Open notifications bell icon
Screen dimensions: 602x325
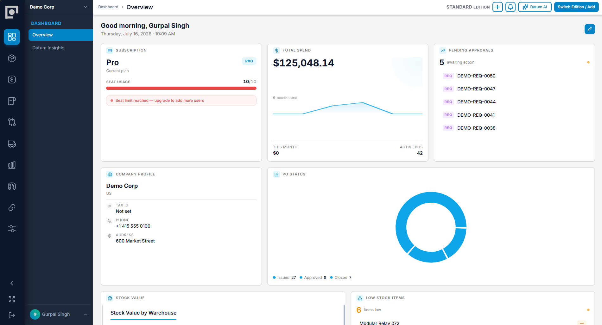[510, 7]
